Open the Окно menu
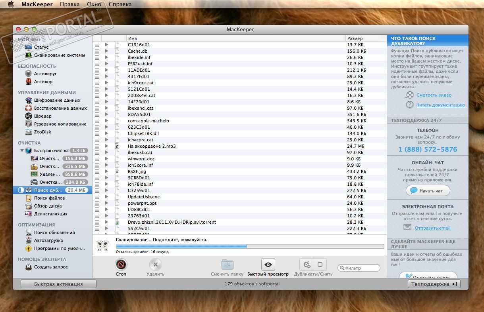 coord(94,4)
